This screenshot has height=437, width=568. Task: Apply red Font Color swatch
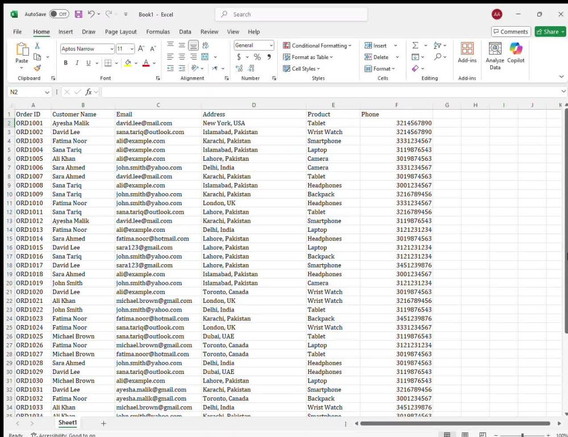[146, 63]
